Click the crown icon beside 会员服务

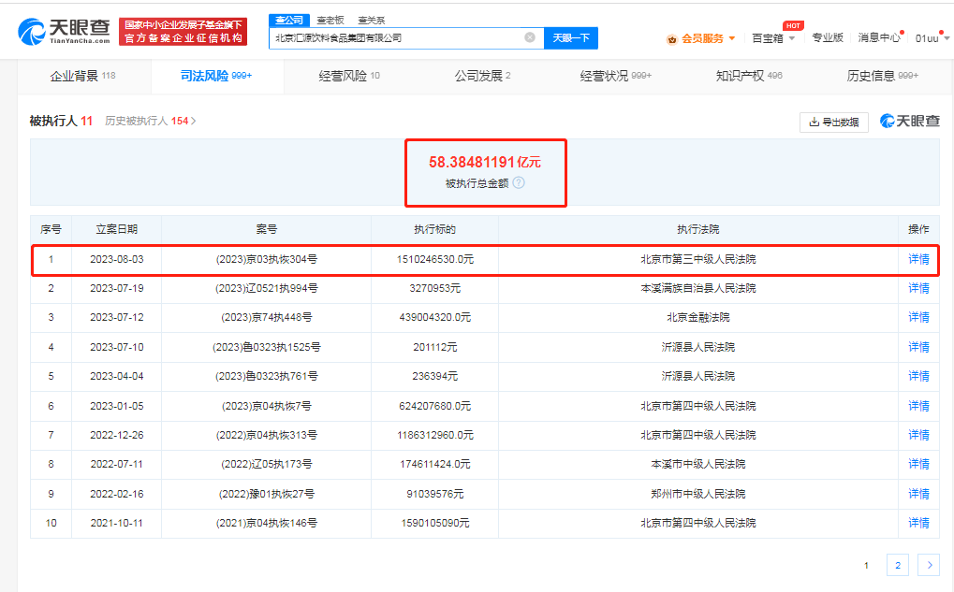[x=671, y=38]
